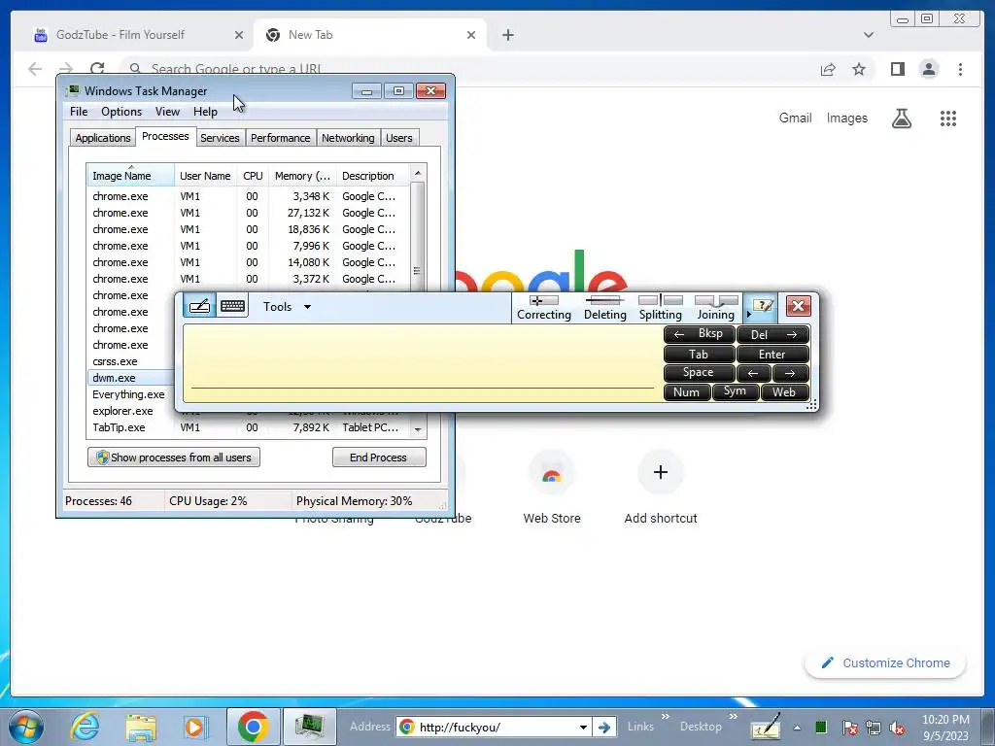The width and height of the screenshot is (995, 746).
Task: Tap the Tab key in input panel
Action: [x=699, y=354]
